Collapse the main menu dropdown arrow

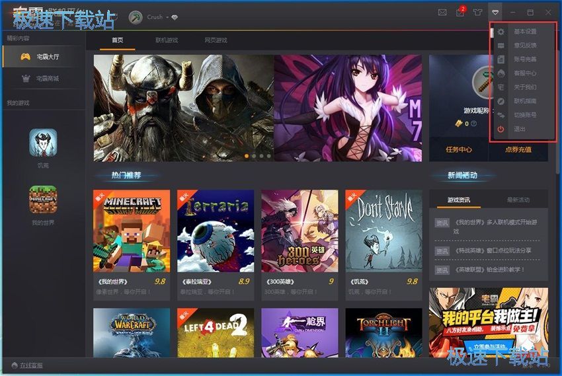click(495, 12)
